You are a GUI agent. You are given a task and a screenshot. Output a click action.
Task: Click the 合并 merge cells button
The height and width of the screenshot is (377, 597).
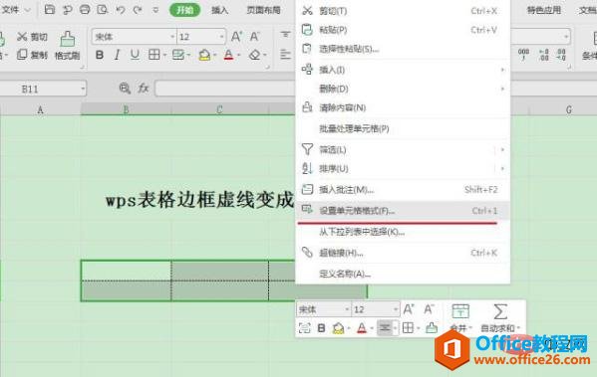(460, 318)
